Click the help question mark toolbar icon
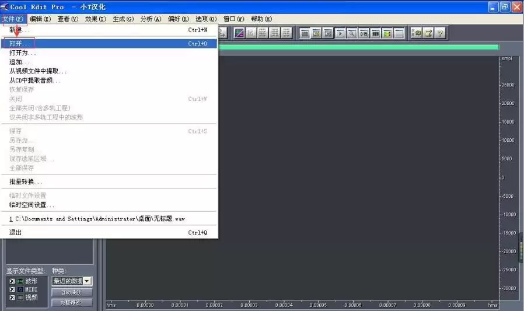Viewport: 524px width, 311px height. [440, 33]
